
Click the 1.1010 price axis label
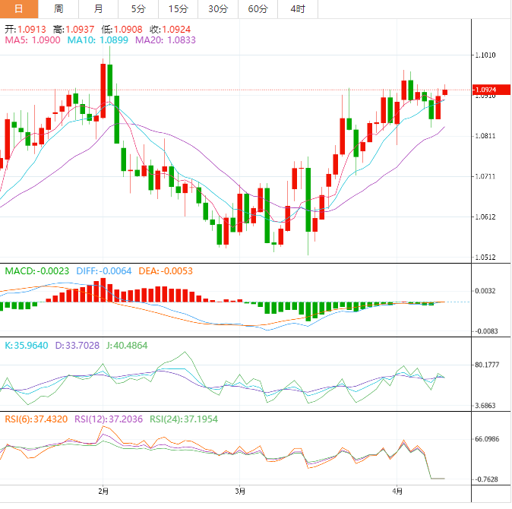tap(485, 55)
